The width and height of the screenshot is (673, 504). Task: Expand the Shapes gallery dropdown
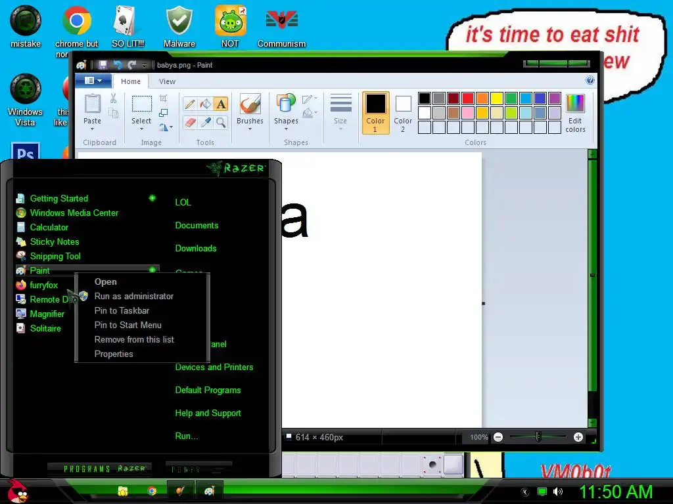pos(286,129)
